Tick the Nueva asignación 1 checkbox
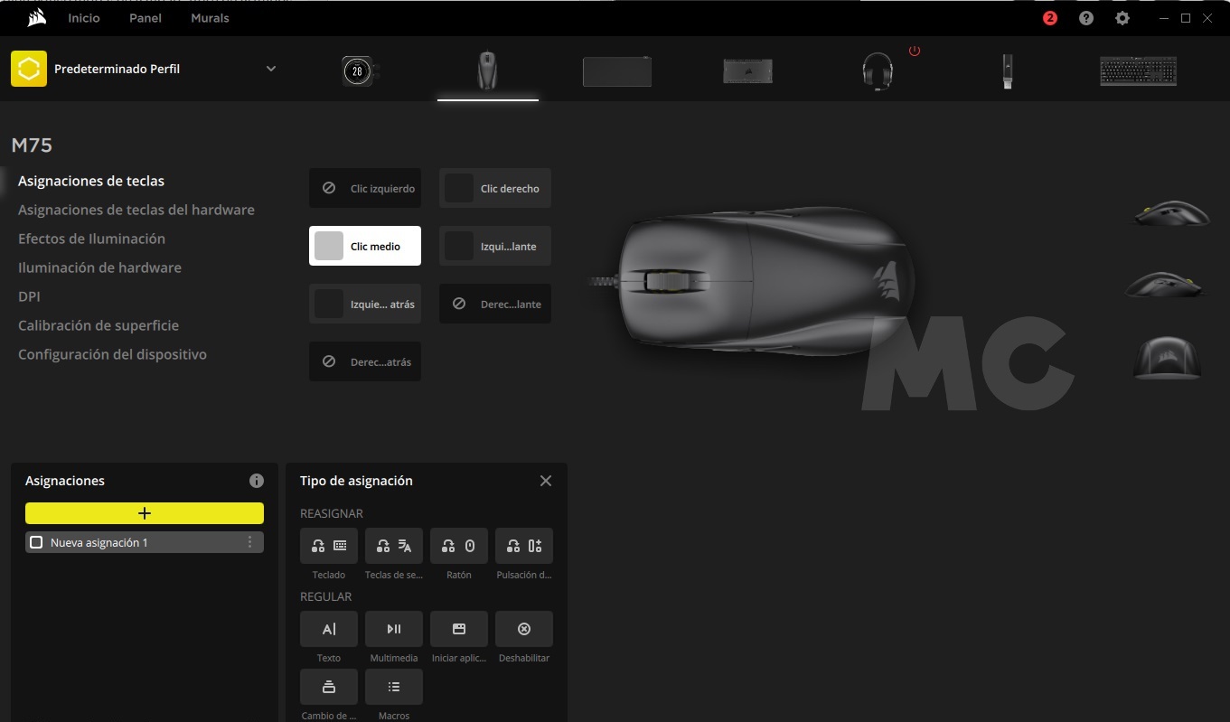This screenshot has width=1230, height=722. pyautogui.click(x=37, y=542)
